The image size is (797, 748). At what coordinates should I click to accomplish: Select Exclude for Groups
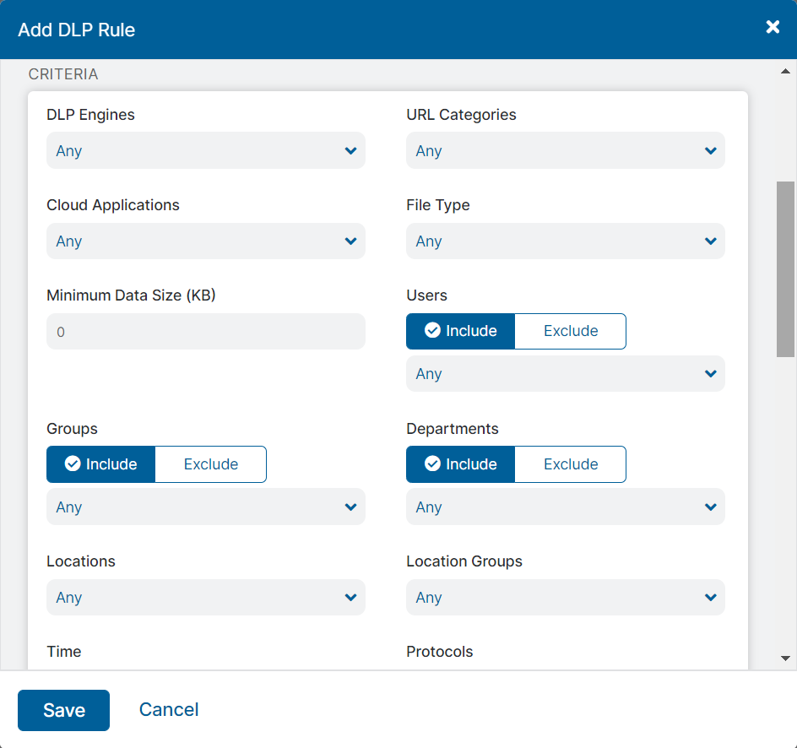(210, 464)
